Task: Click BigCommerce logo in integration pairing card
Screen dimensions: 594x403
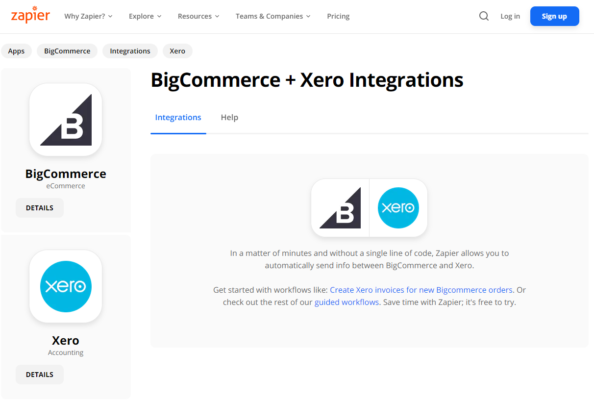Action: pyautogui.click(x=340, y=208)
